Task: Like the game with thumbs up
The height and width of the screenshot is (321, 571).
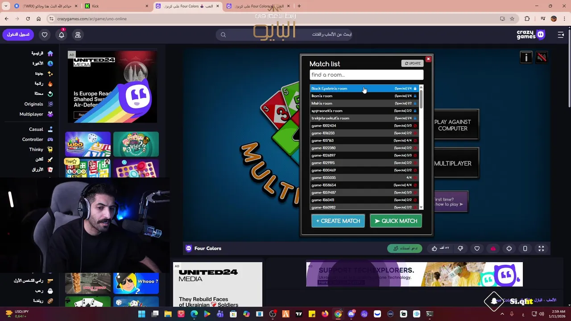Action: click(x=441, y=248)
